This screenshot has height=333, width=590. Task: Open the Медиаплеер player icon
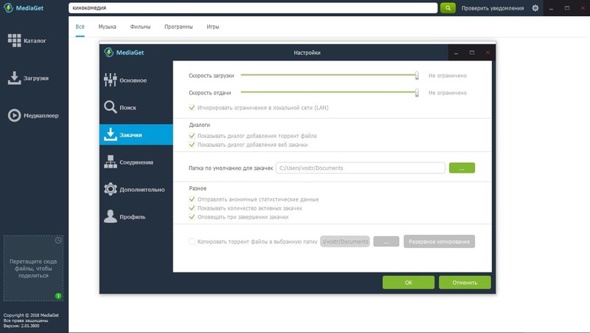[14, 115]
